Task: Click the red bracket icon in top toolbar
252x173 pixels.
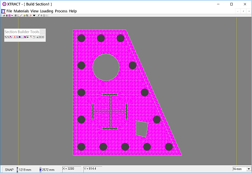Action: tap(18, 15)
